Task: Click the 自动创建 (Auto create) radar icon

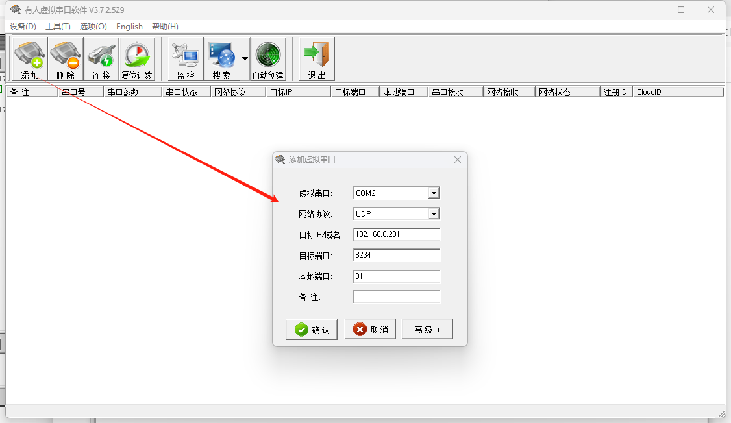Action: pyautogui.click(x=268, y=60)
